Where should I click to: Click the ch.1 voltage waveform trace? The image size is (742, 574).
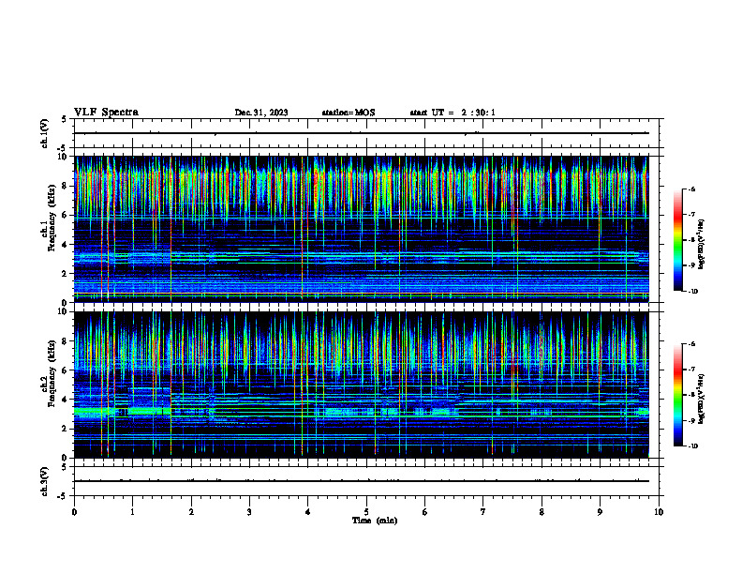pyautogui.click(x=361, y=133)
